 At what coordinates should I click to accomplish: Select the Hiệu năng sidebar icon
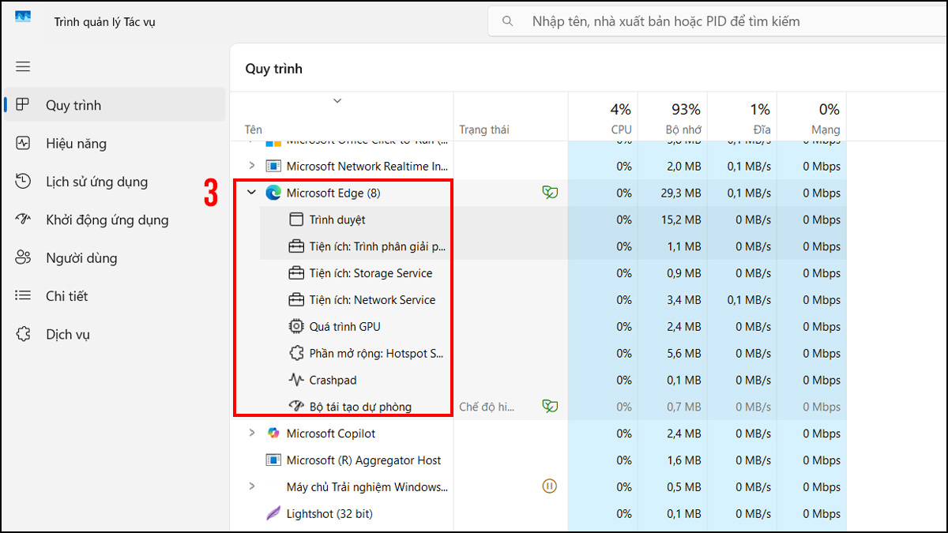pos(22,143)
